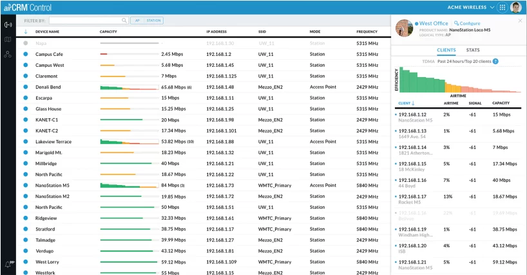527x275 pixels.
Task: Click Lakeview Terrace capacity bar
Action: coord(129,141)
